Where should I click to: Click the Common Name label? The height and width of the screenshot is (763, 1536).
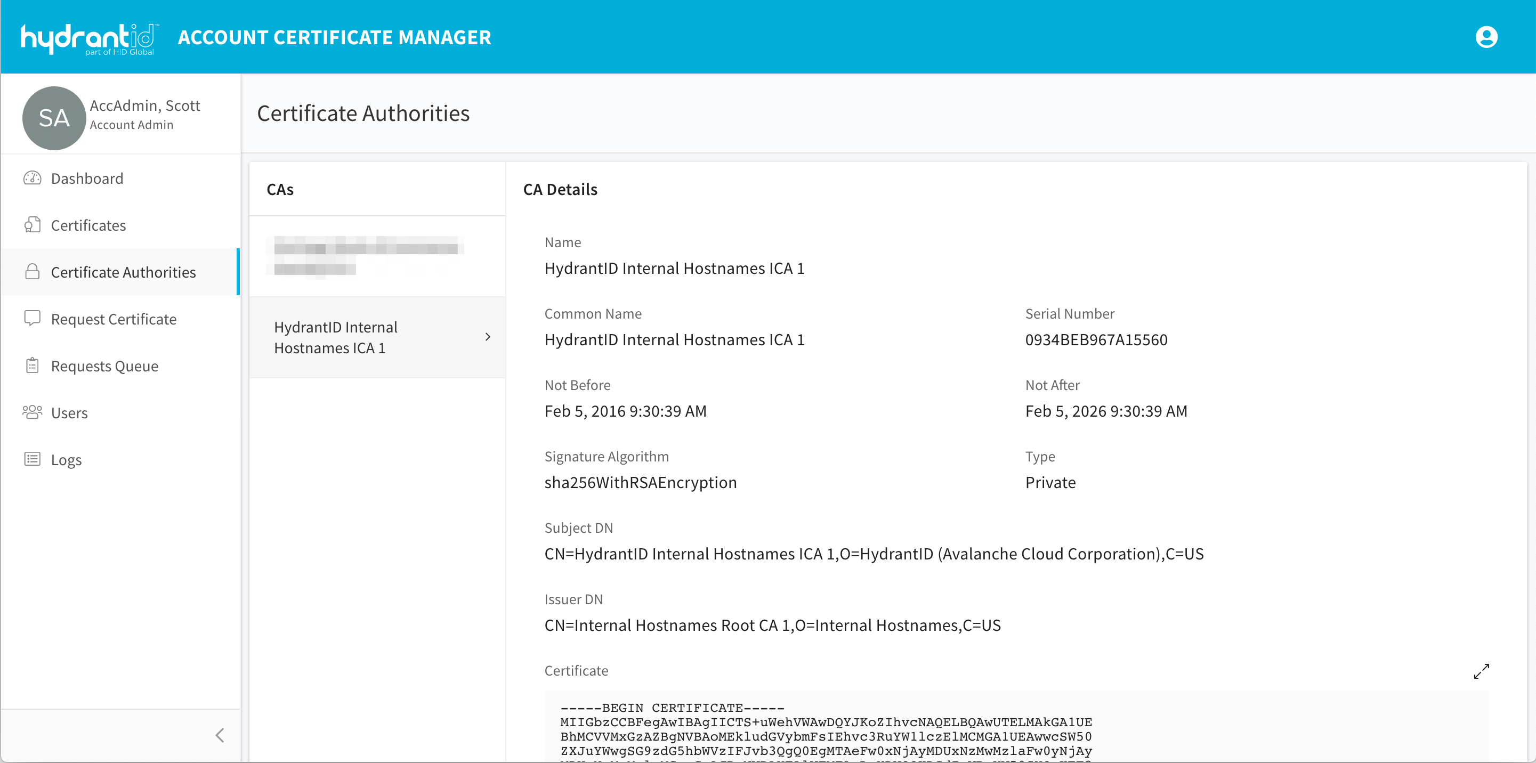[x=593, y=314]
